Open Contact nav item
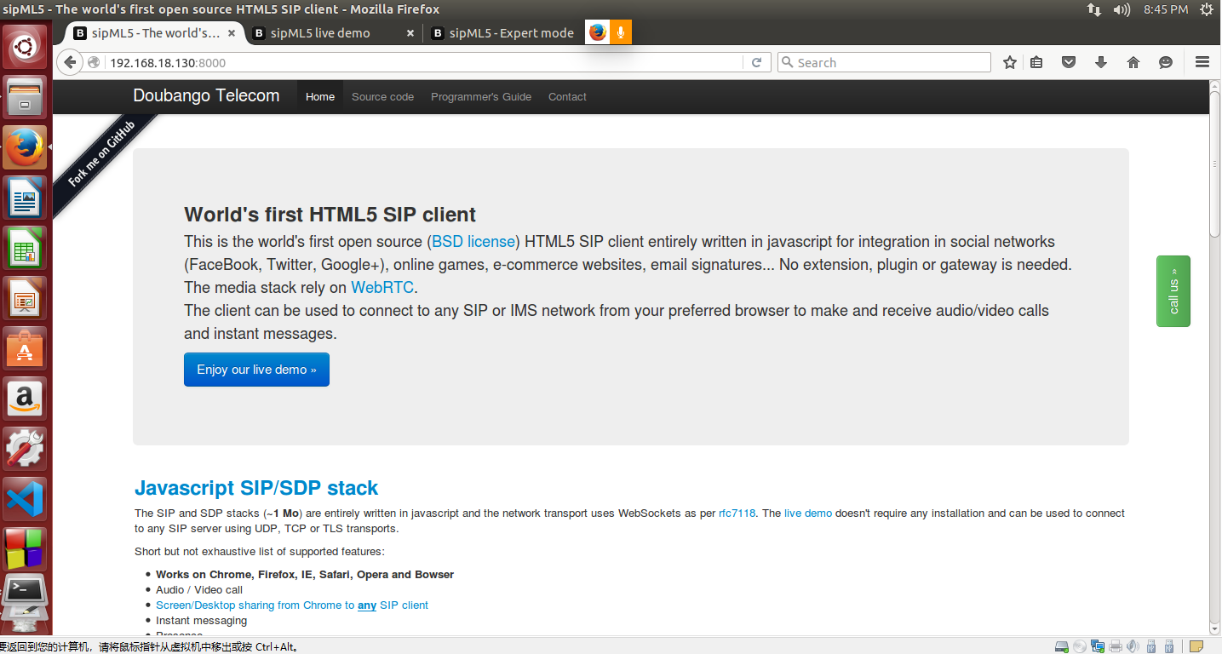The image size is (1222, 654). (x=567, y=97)
